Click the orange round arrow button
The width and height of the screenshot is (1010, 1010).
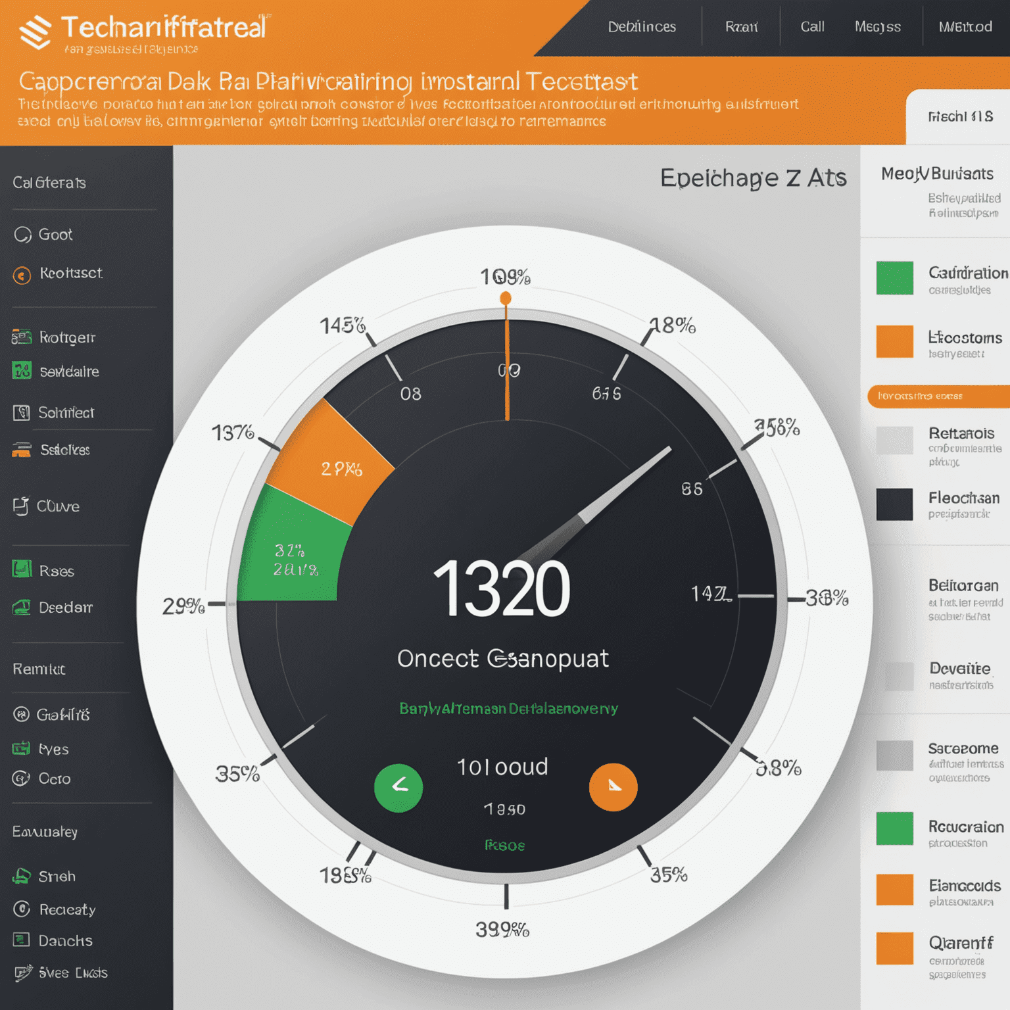click(x=613, y=787)
